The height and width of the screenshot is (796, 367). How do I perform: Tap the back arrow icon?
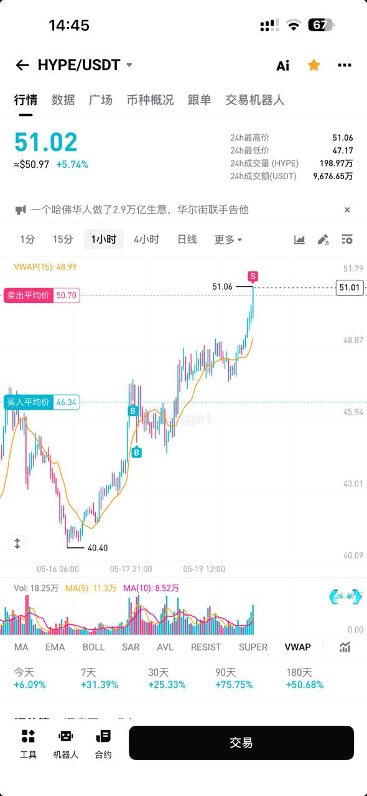point(22,65)
